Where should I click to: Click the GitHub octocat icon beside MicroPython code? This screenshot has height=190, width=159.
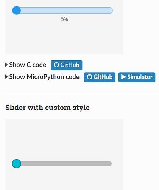pyautogui.click(x=89, y=77)
